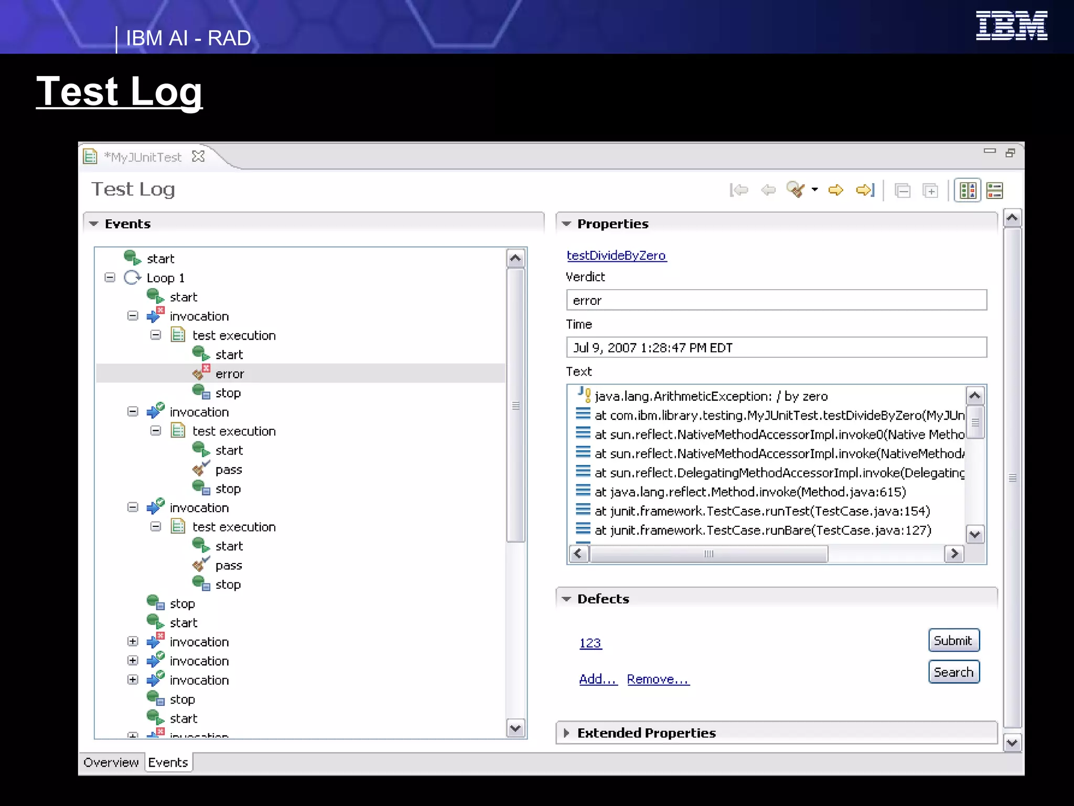This screenshot has height=806, width=1074.
Task: Click the verdict filter checkmark icon
Action: click(795, 189)
